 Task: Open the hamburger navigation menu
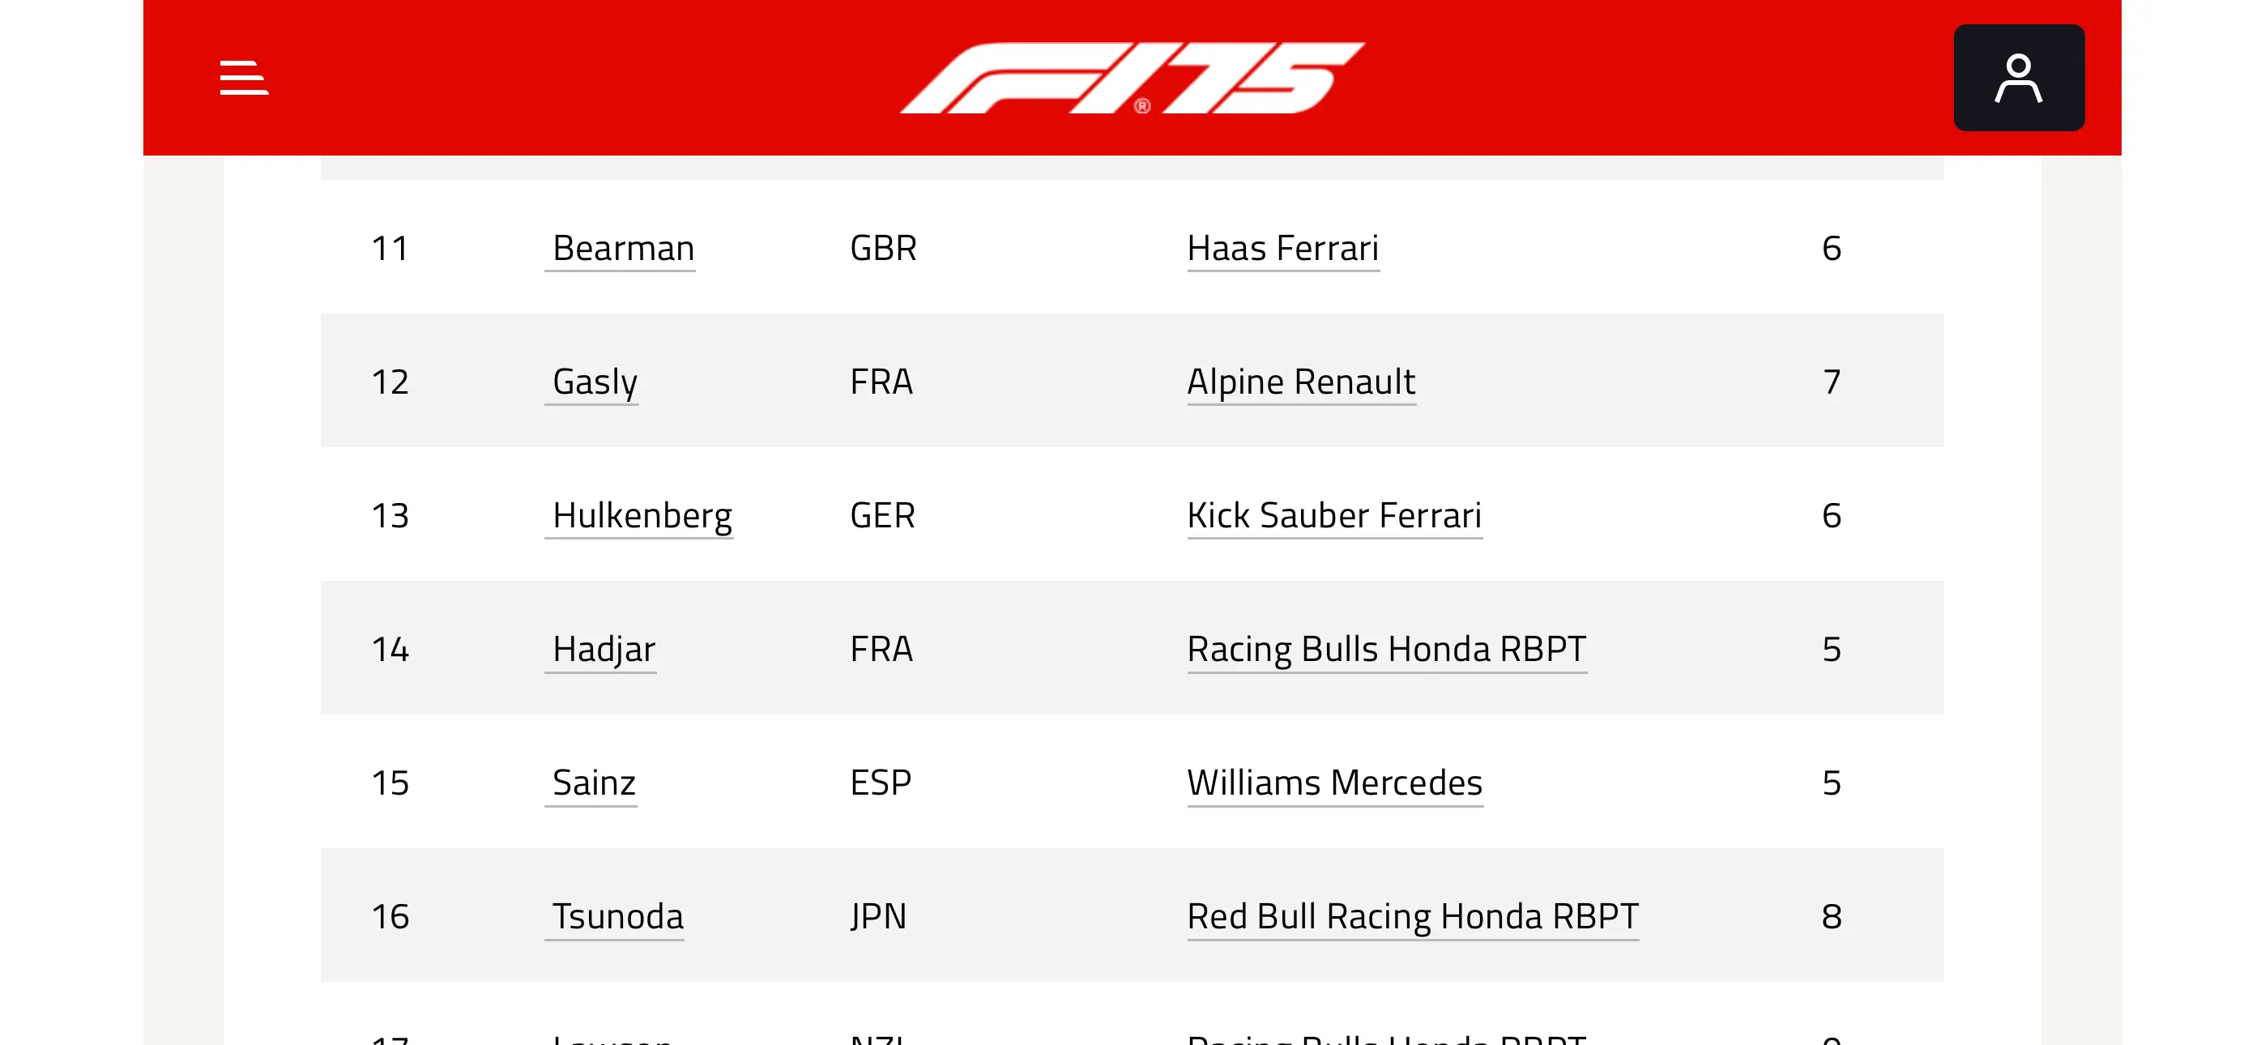click(x=244, y=78)
